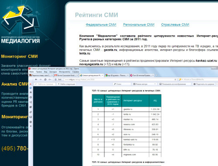Toggle Подогнать по ширине
Image resolution: width=218 pixels, height=166 pixels.
[x=204, y=84]
